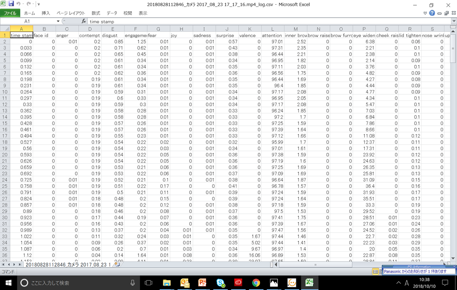Go to last sheet navigation arrow
This screenshot has width=457, height=290.
click(x=19, y=264)
